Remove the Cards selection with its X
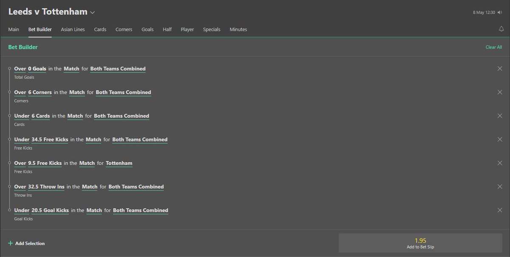Image resolution: width=510 pixels, height=257 pixels. coord(500,116)
